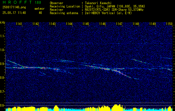Click the 2el-HB9CV Vertical antenna text
The width and height of the screenshot is (175, 111).
point(108,13)
